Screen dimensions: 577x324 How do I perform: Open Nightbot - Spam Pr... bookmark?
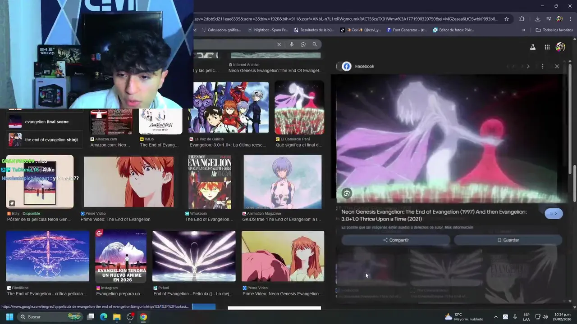click(267, 30)
